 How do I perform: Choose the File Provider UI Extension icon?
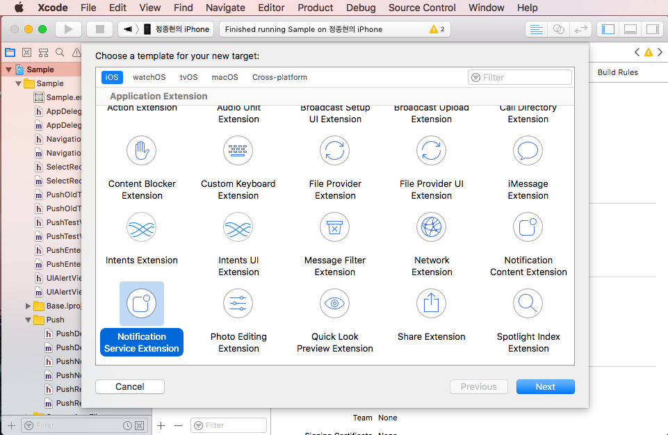pos(431,150)
